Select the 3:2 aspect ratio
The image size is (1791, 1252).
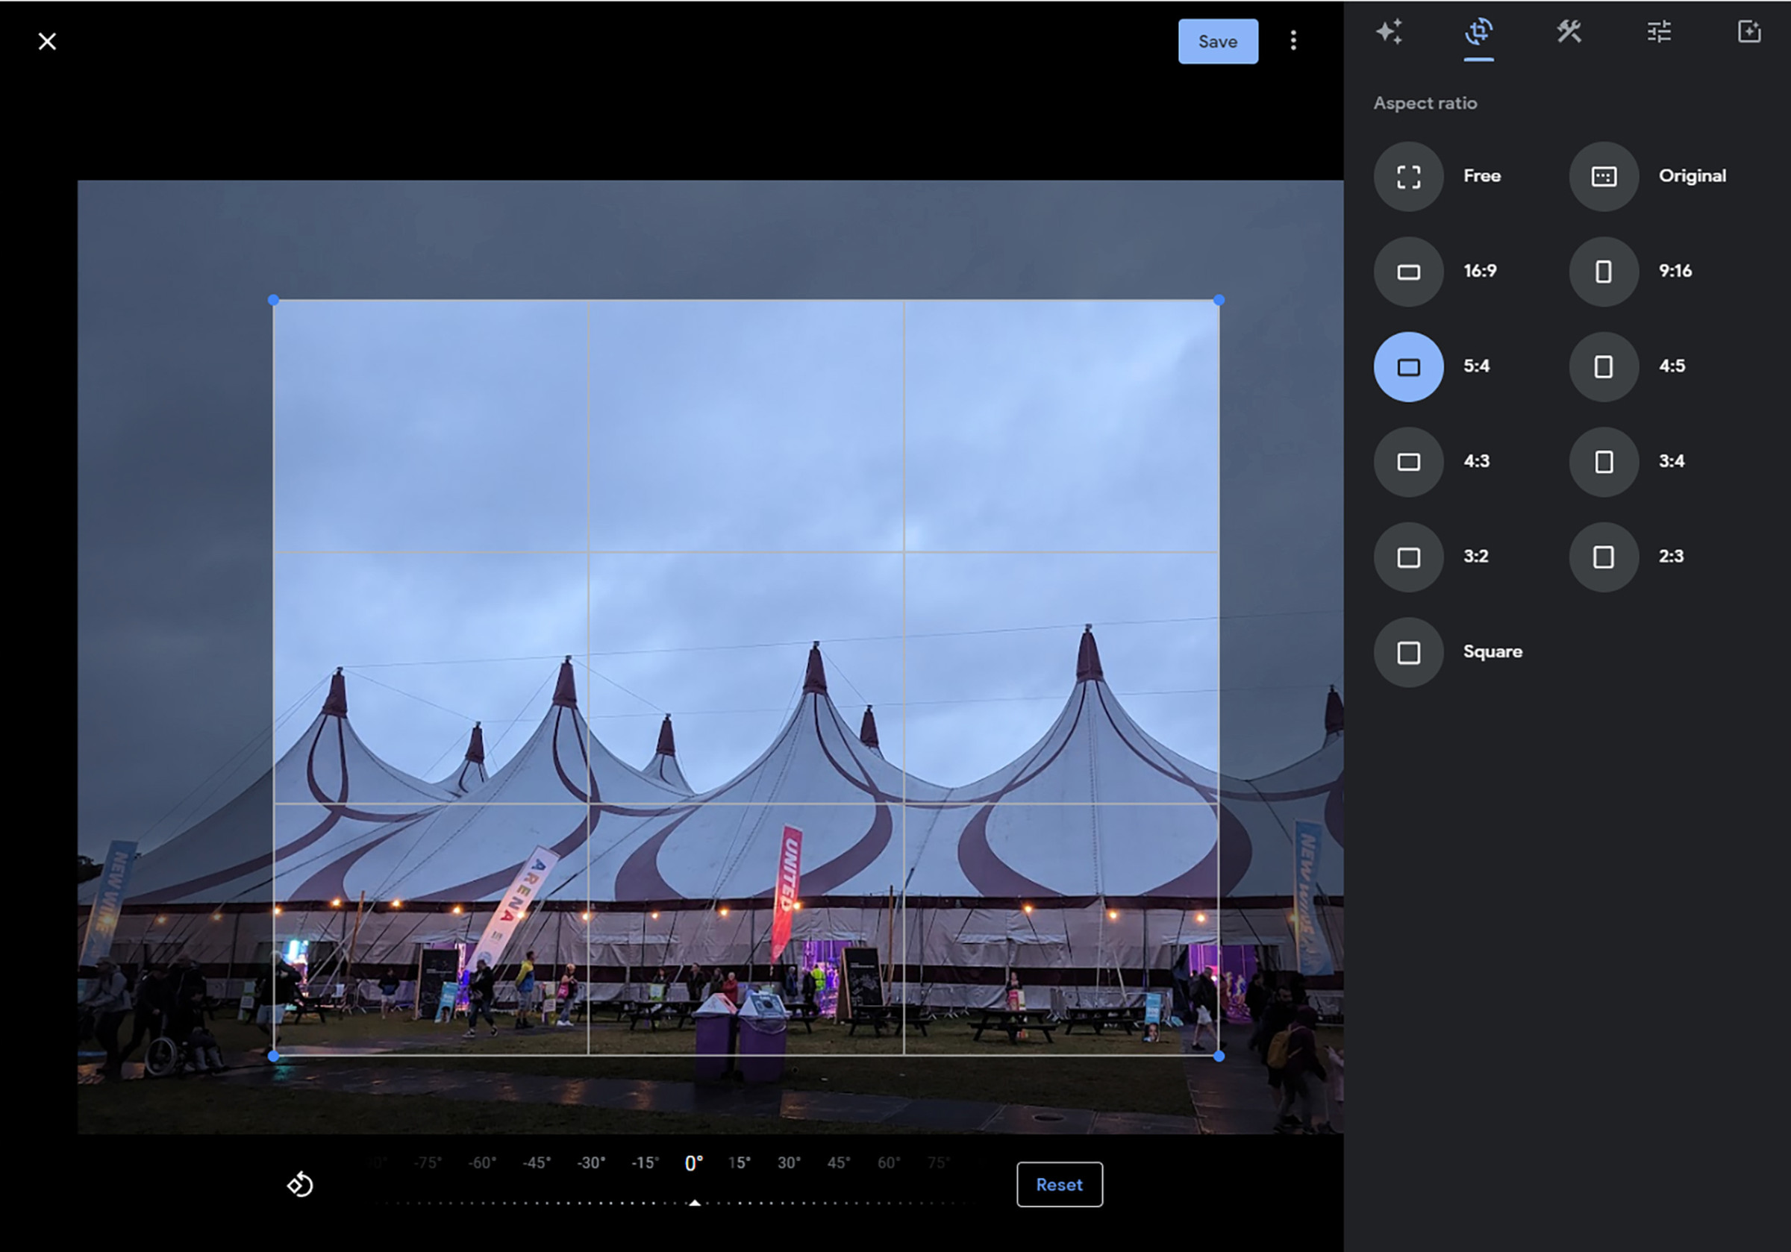(x=1408, y=557)
